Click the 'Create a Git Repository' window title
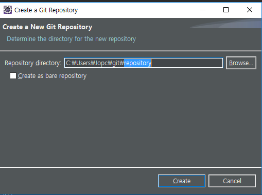The image size is (262, 195). tap(46, 10)
